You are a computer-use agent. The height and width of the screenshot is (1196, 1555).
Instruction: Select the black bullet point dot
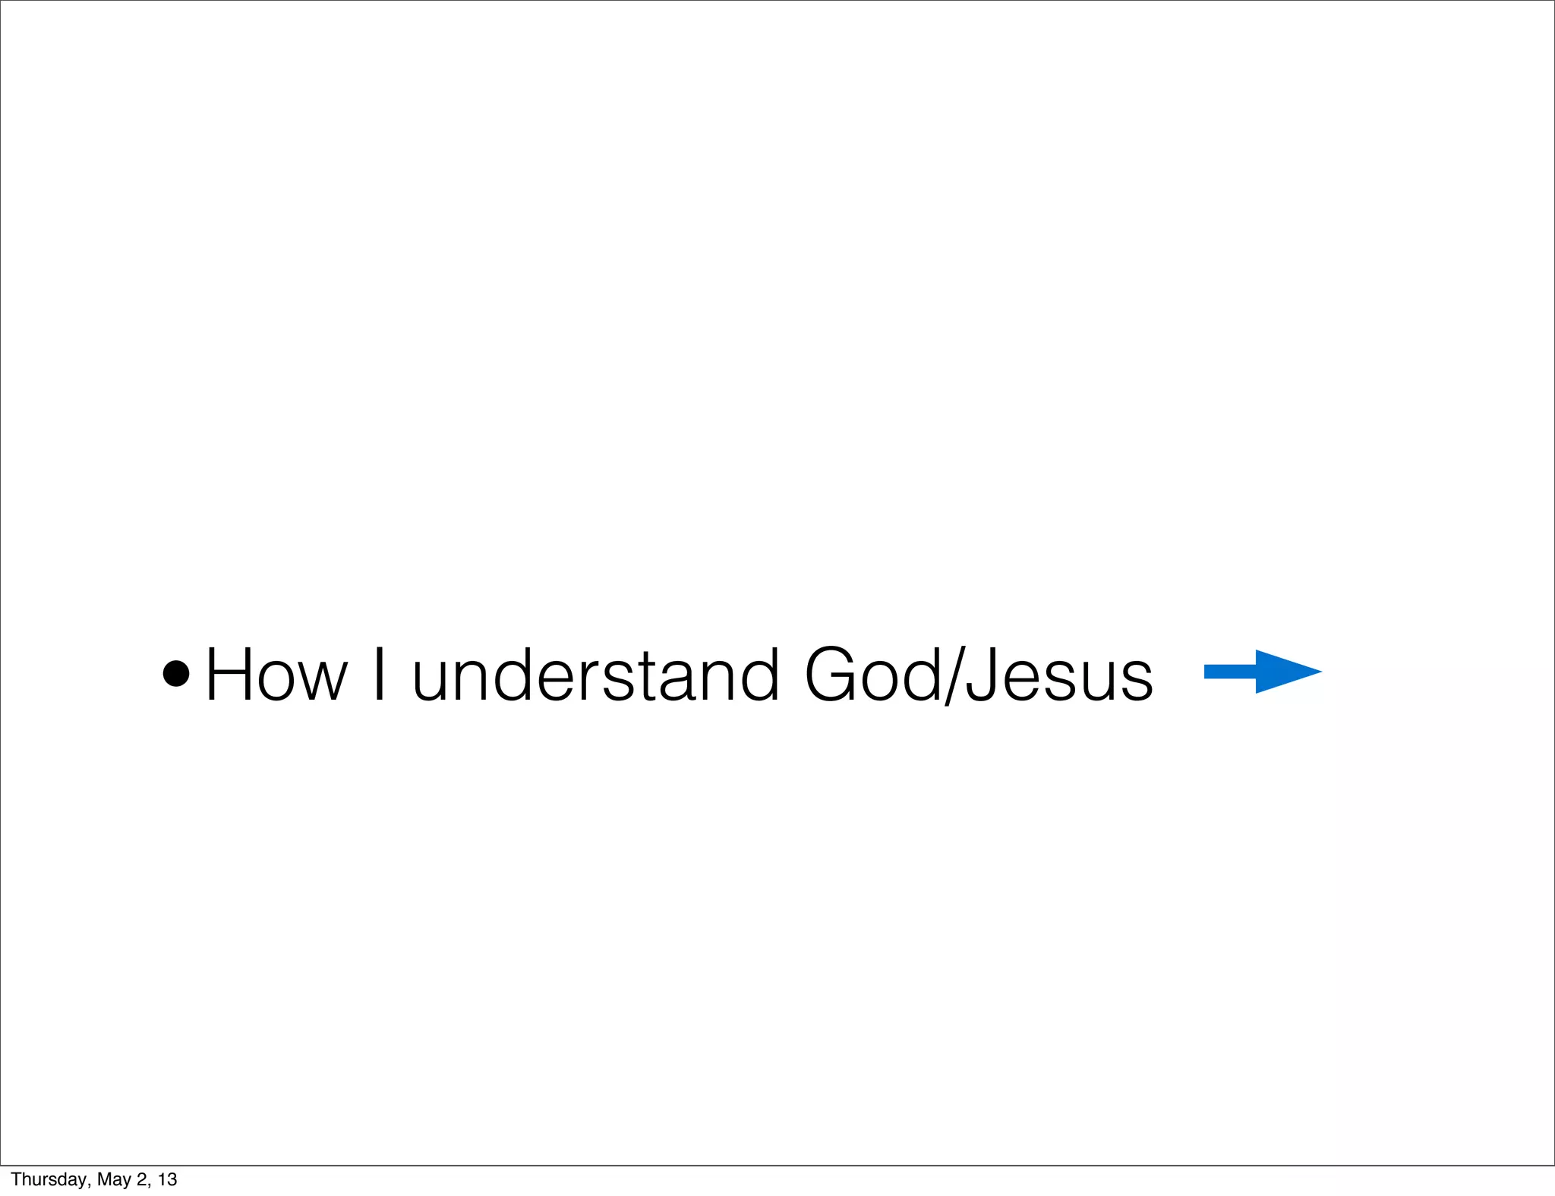click(x=176, y=673)
